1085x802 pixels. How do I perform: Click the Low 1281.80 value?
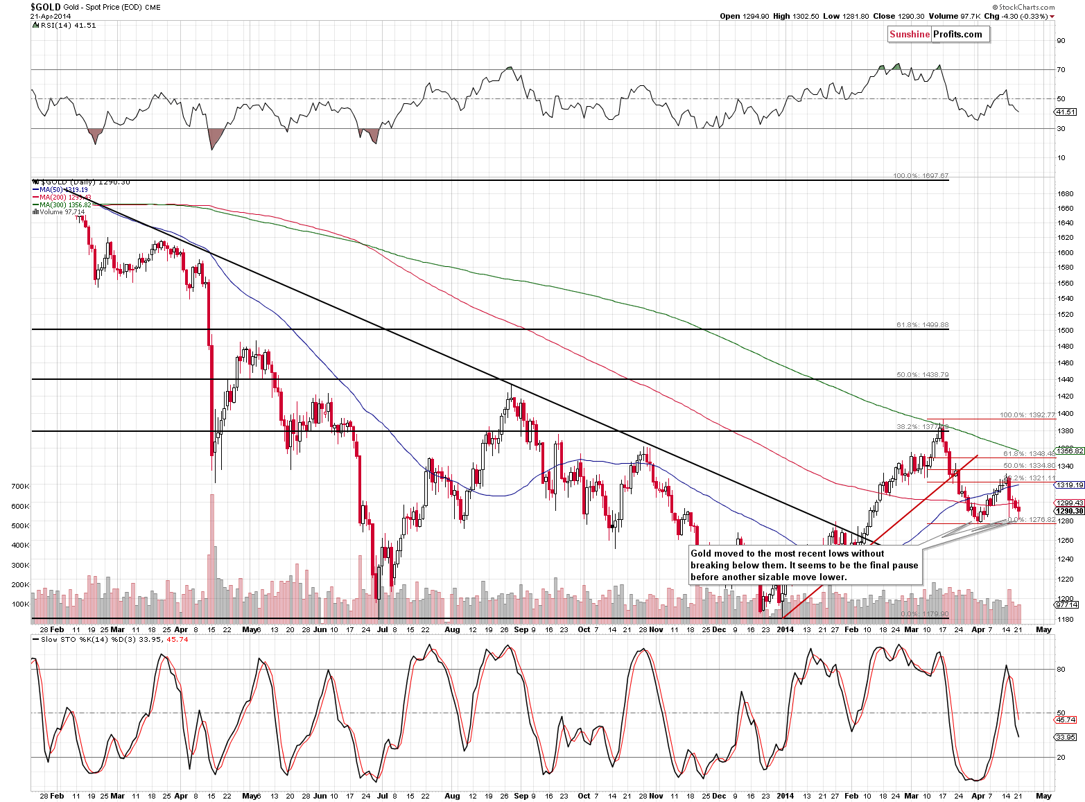846,17
